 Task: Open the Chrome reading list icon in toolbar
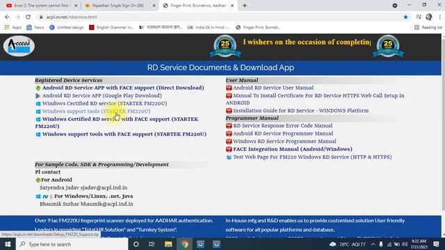pos(419,17)
